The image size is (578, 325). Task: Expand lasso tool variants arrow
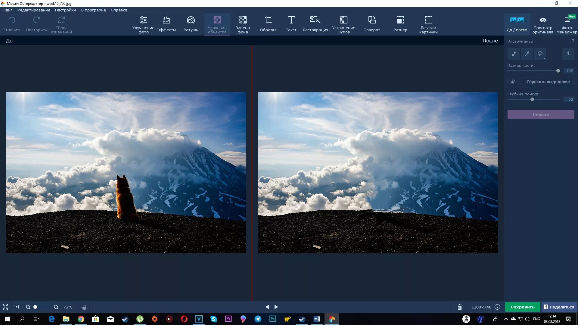click(x=544, y=58)
